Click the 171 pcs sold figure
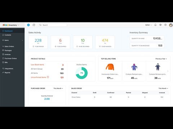Screen dimensions: 173x129 (x=110, y=78)
